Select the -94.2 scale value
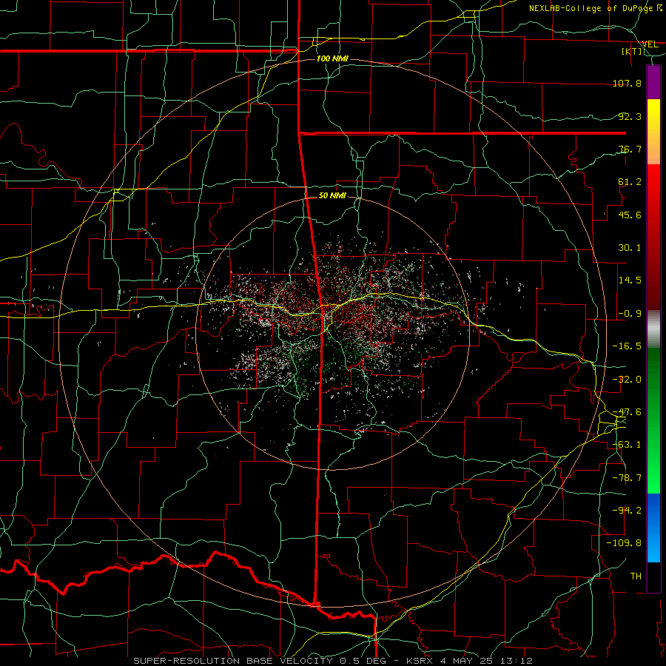 click(627, 510)
